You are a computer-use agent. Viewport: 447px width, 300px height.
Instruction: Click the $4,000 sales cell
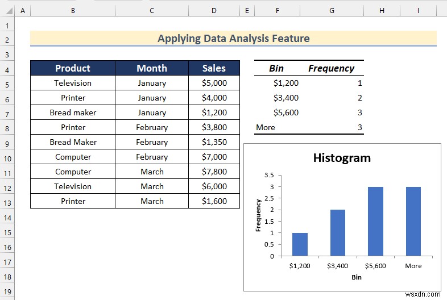pos(214,98)
